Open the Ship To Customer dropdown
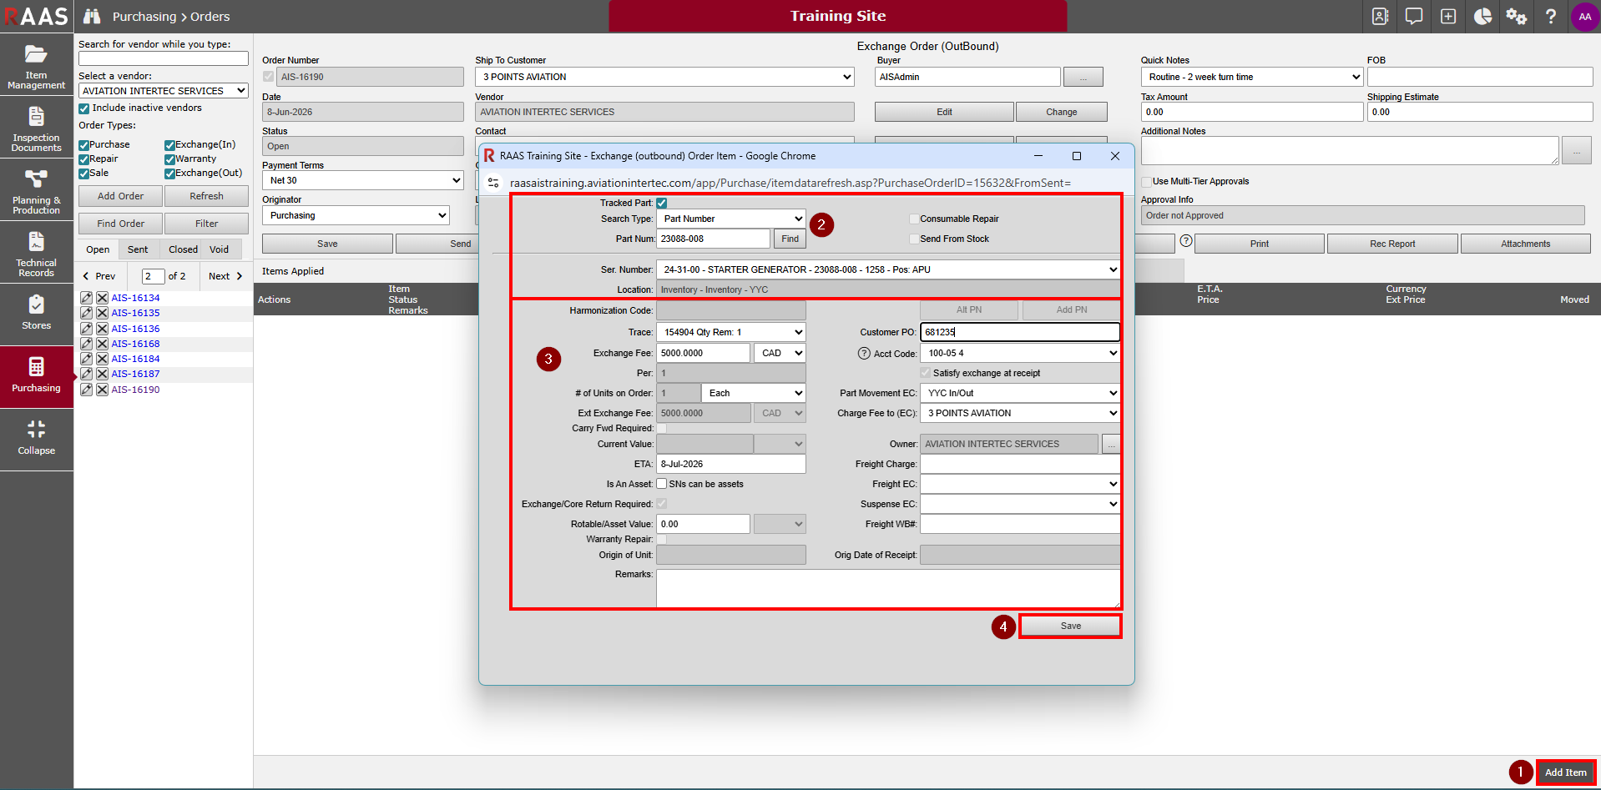The image size is (1601, 790). coord(664,77)
